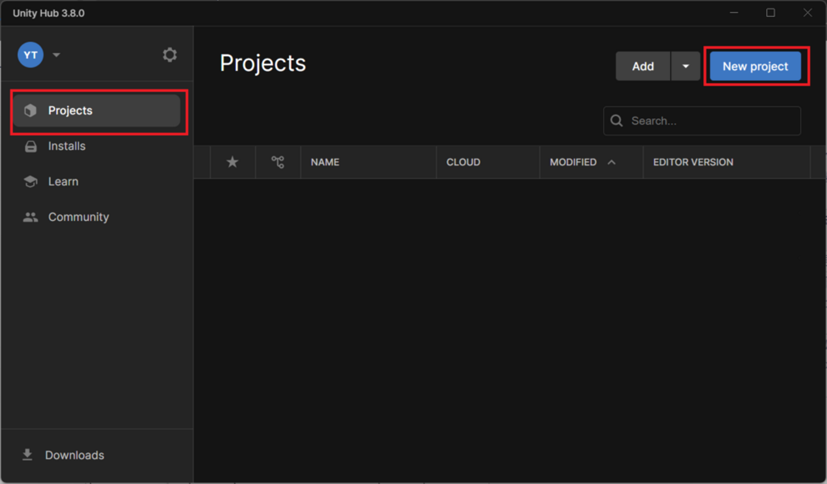
Task: Click the Installs drive icon
Action: point(30,147)
